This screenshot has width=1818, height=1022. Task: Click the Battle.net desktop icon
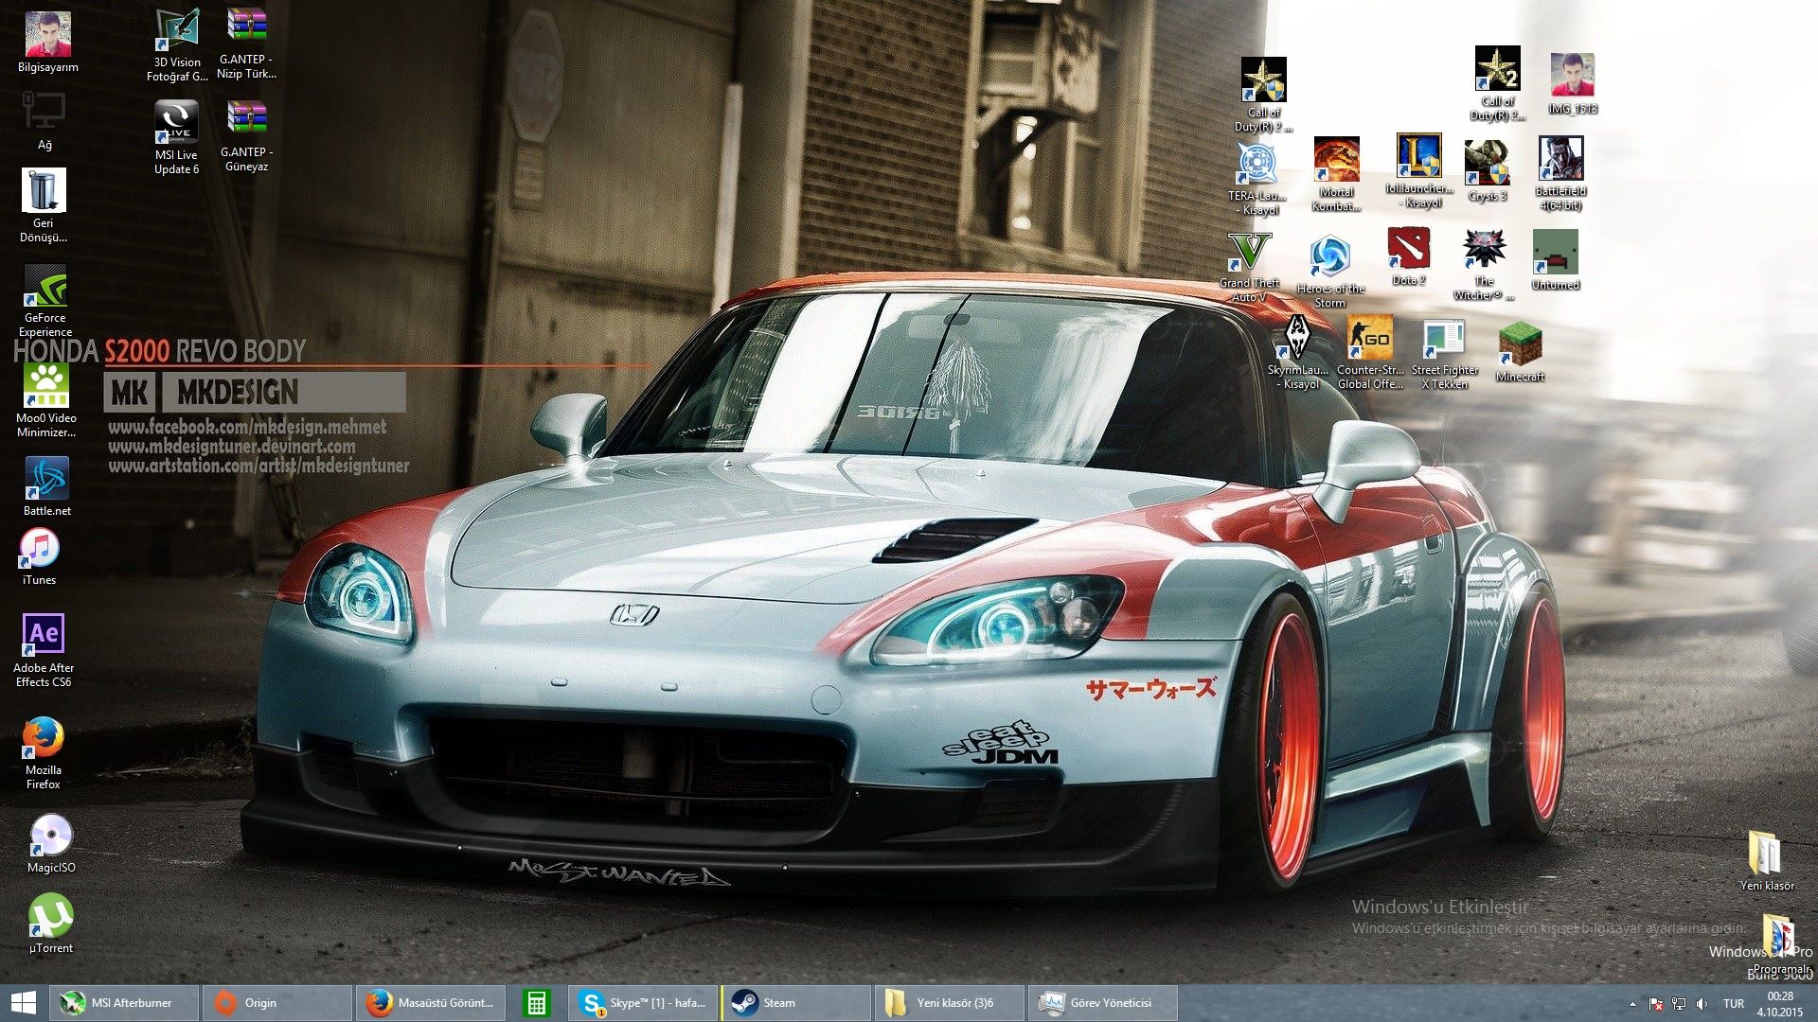pos(46,479)
